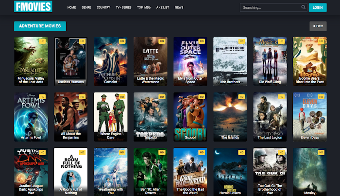Go to TV-SERIES page
Image resolution: width=340 pixels, height=196 pixels.
(x=123, y=7)
